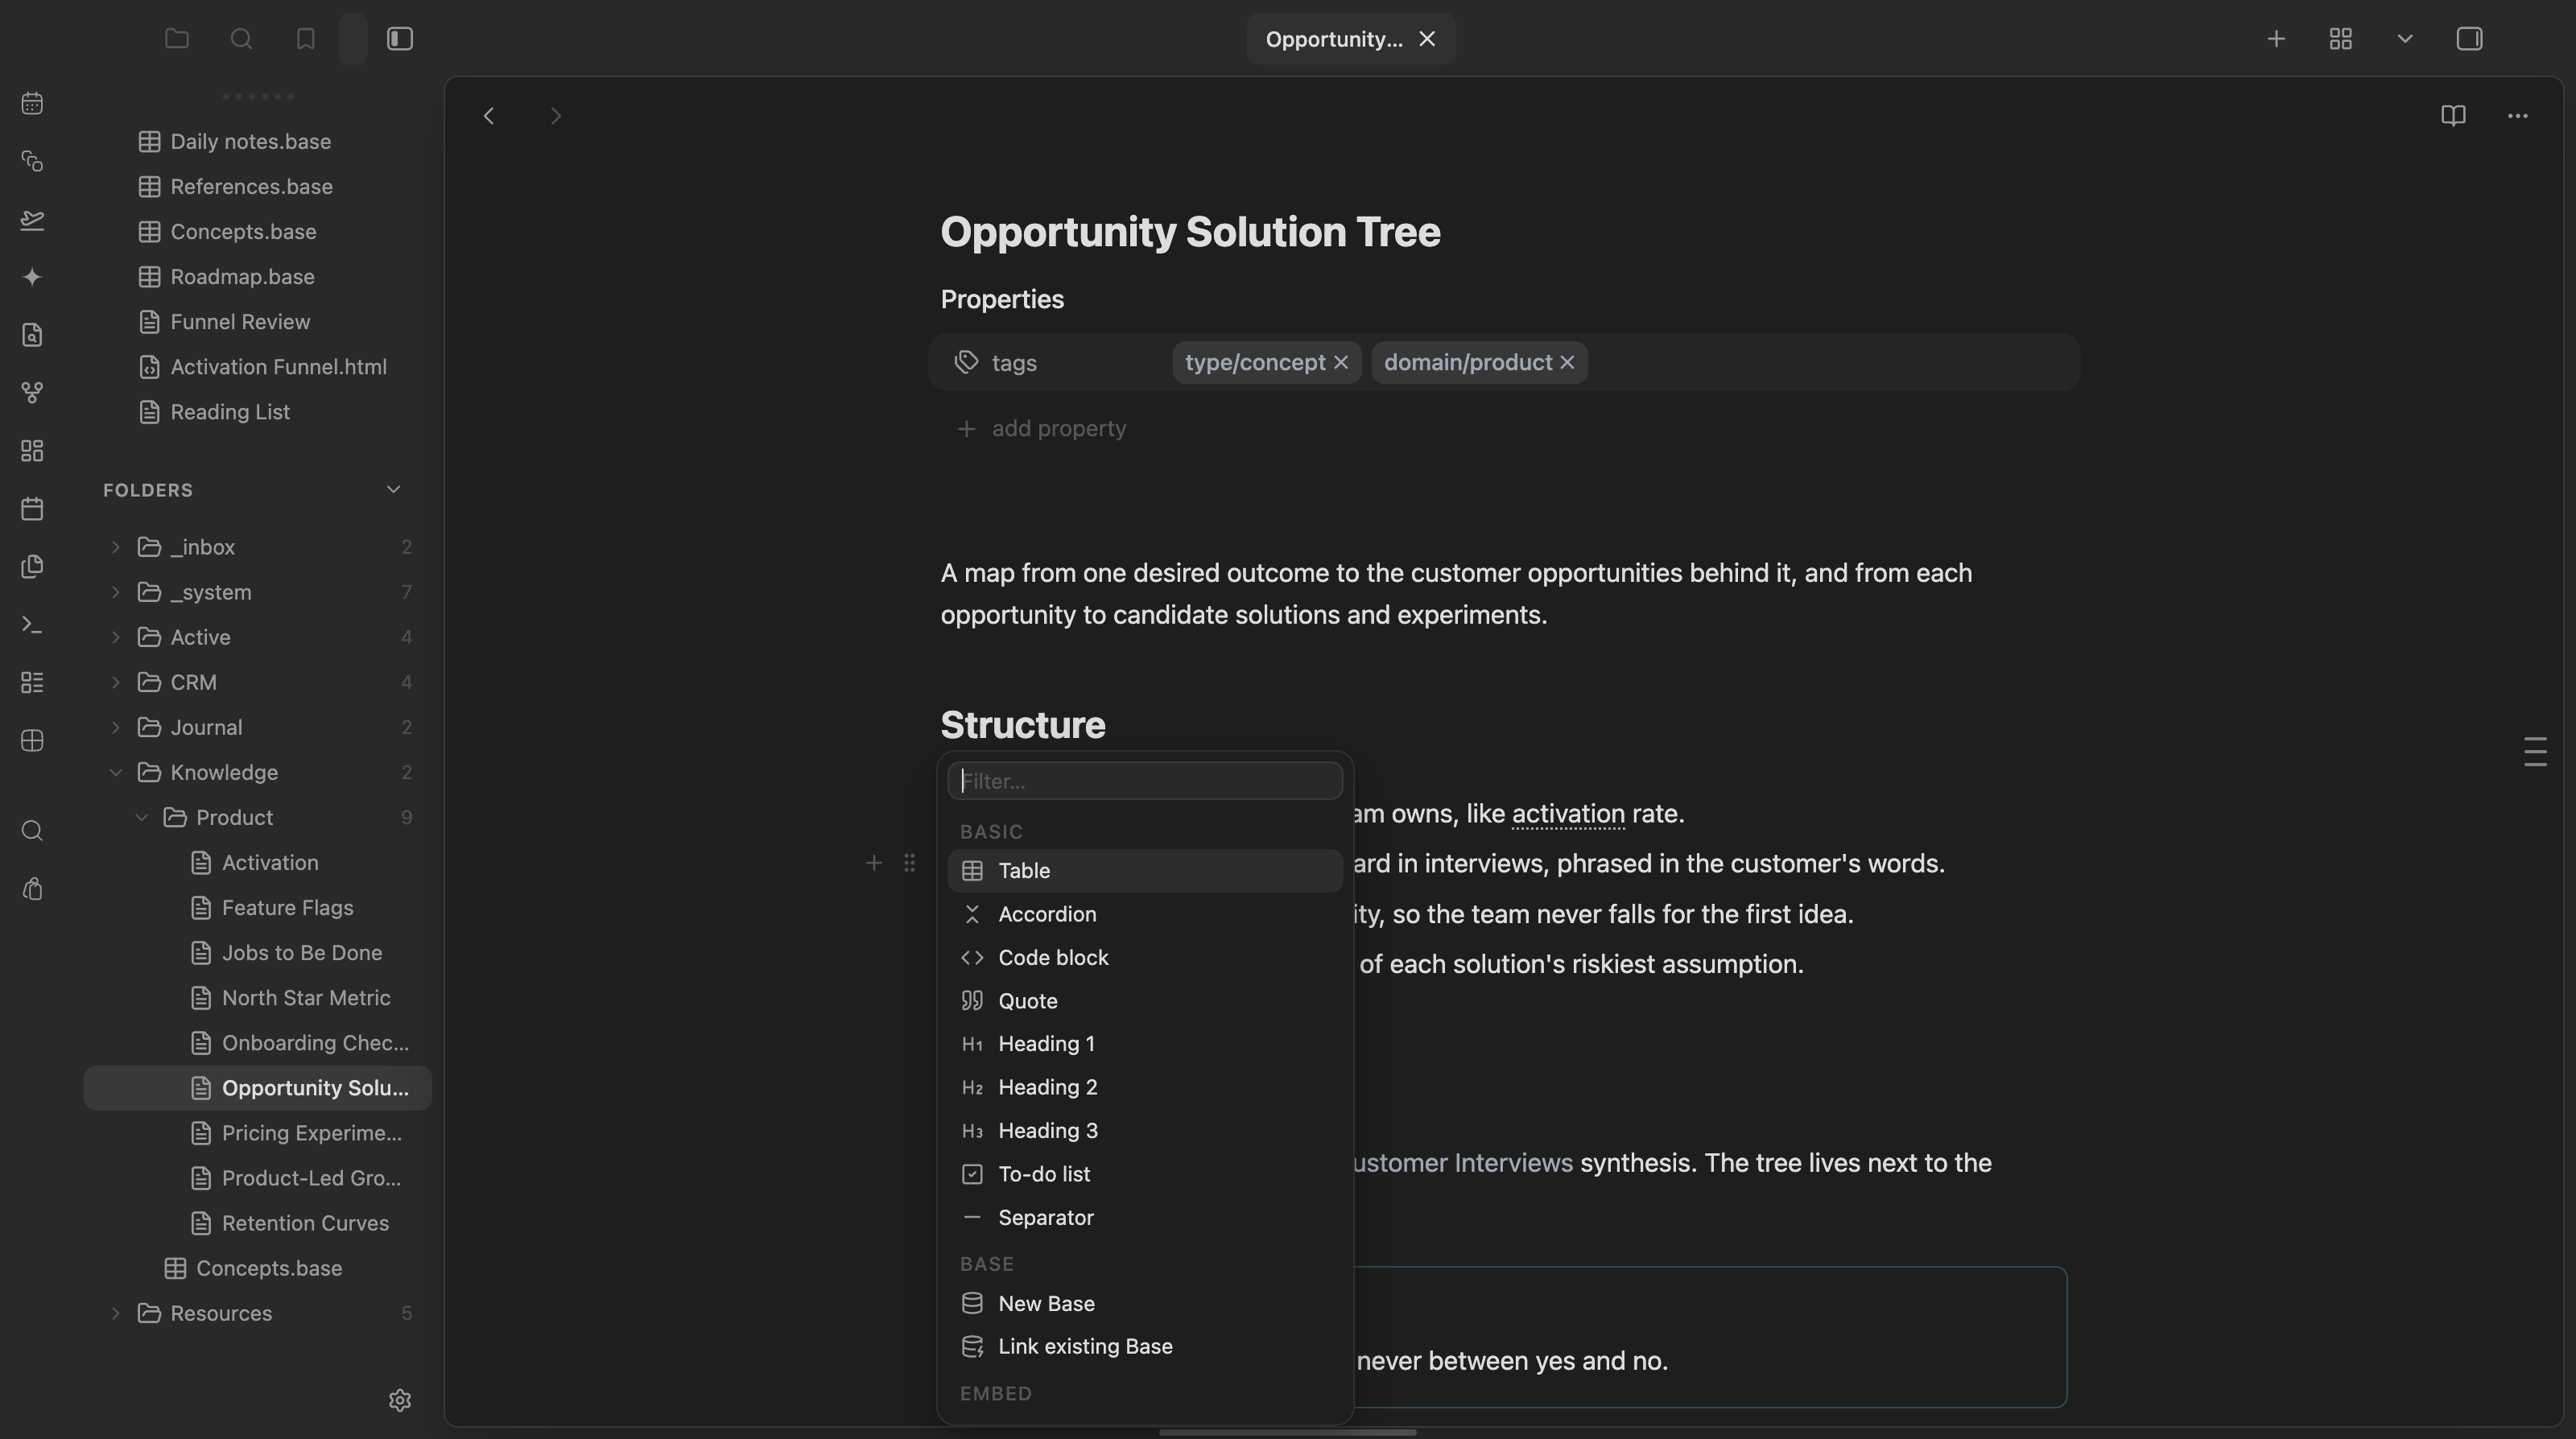This screenshot has width=2576, height=1439.
Task: Grab the block drag handle dots
Action: coord(909,863)
